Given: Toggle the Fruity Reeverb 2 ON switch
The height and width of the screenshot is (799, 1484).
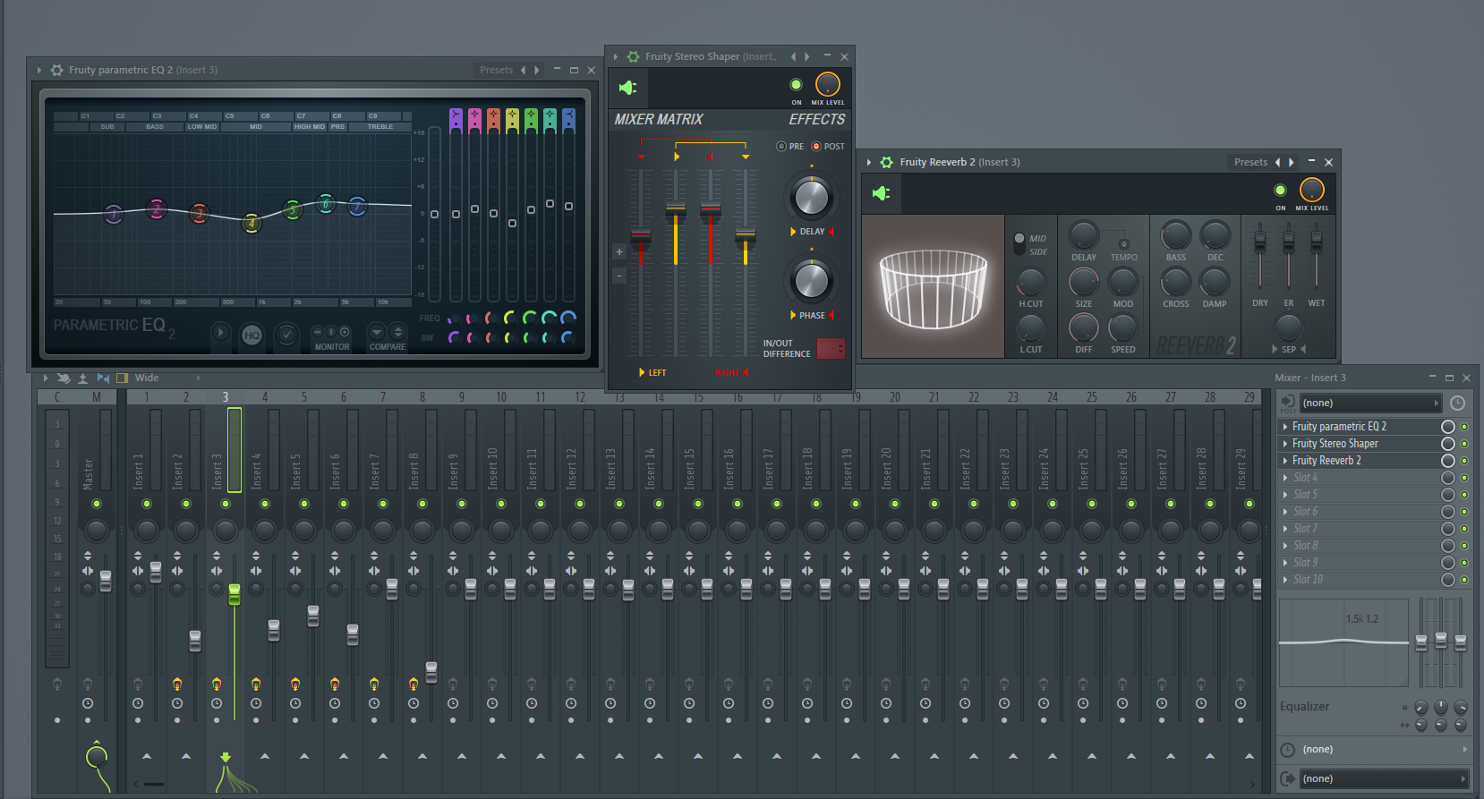Looking at the screenshot, I should pyautogui.click(x=1280, y=191).
